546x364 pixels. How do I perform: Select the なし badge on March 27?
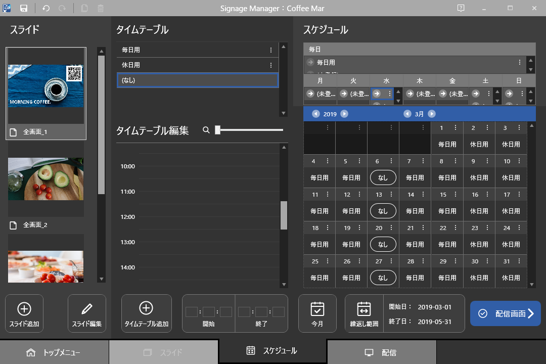coord(383,278)
